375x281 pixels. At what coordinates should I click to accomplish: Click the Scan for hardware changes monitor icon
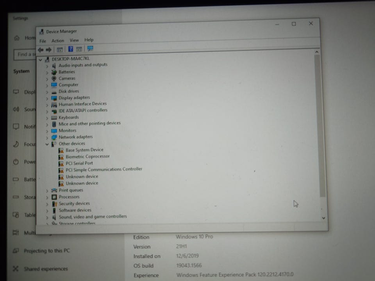click(90, 48)
